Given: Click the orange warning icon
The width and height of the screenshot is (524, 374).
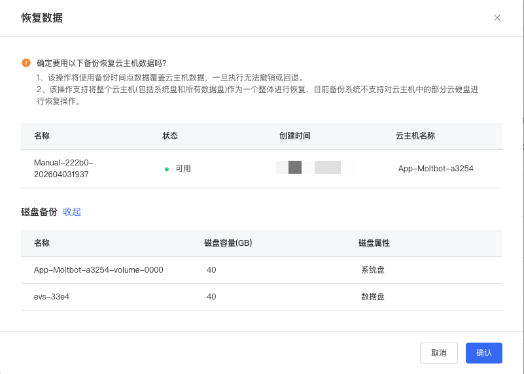Looking at the screenshot, I should [26, 63].
